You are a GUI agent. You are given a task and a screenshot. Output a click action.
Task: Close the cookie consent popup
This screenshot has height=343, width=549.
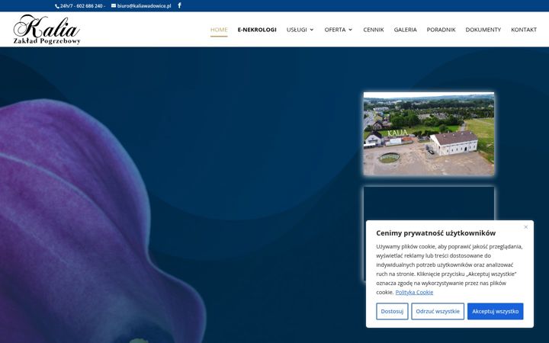[x=525, y=227]
